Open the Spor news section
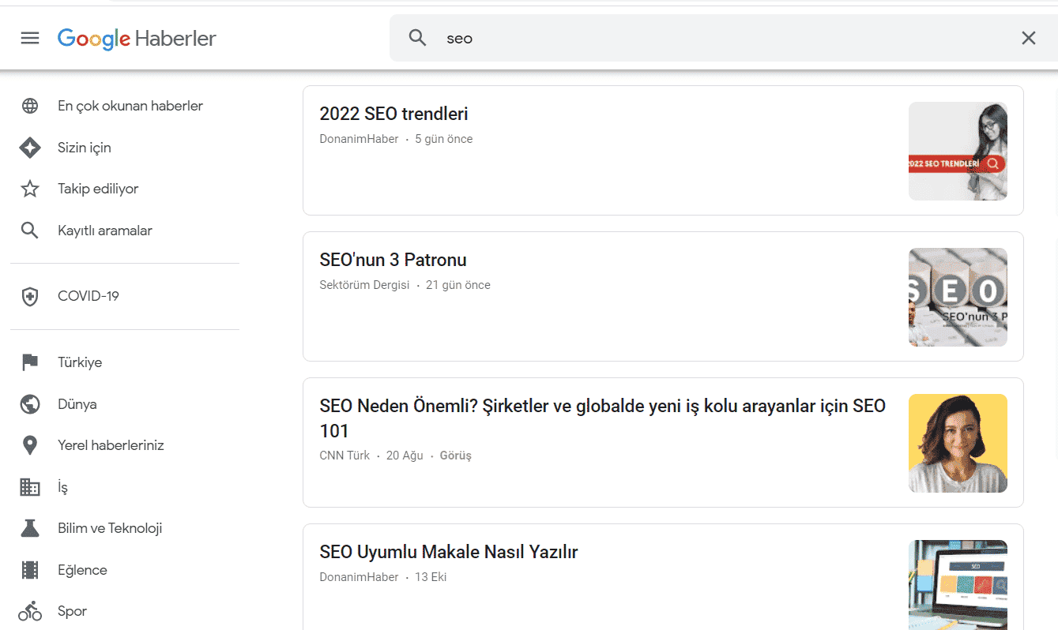 pyautogui.click(x=72, y=611)
